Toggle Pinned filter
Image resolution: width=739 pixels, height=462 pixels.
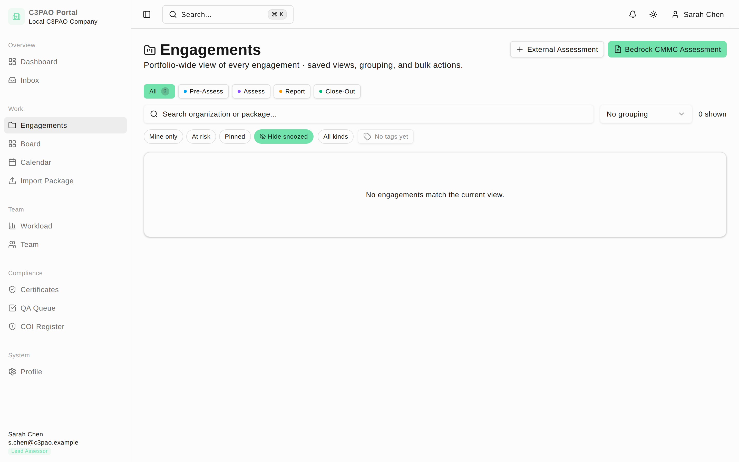click(235, 137)
